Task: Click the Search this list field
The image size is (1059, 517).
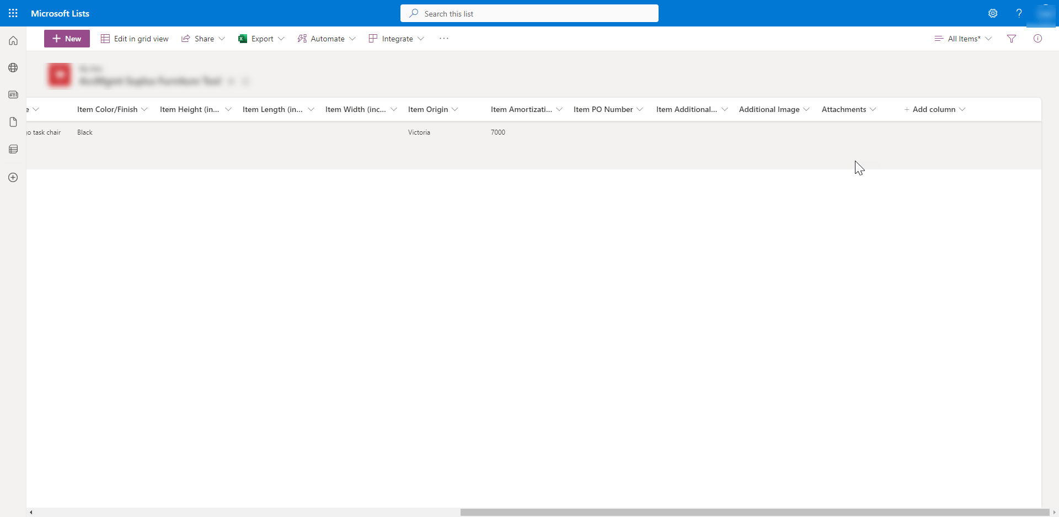Action: [528, 13]
